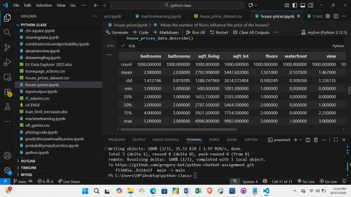Click the command center search box
The width and height of the screenshot is (351, 197).
(178, 5)
